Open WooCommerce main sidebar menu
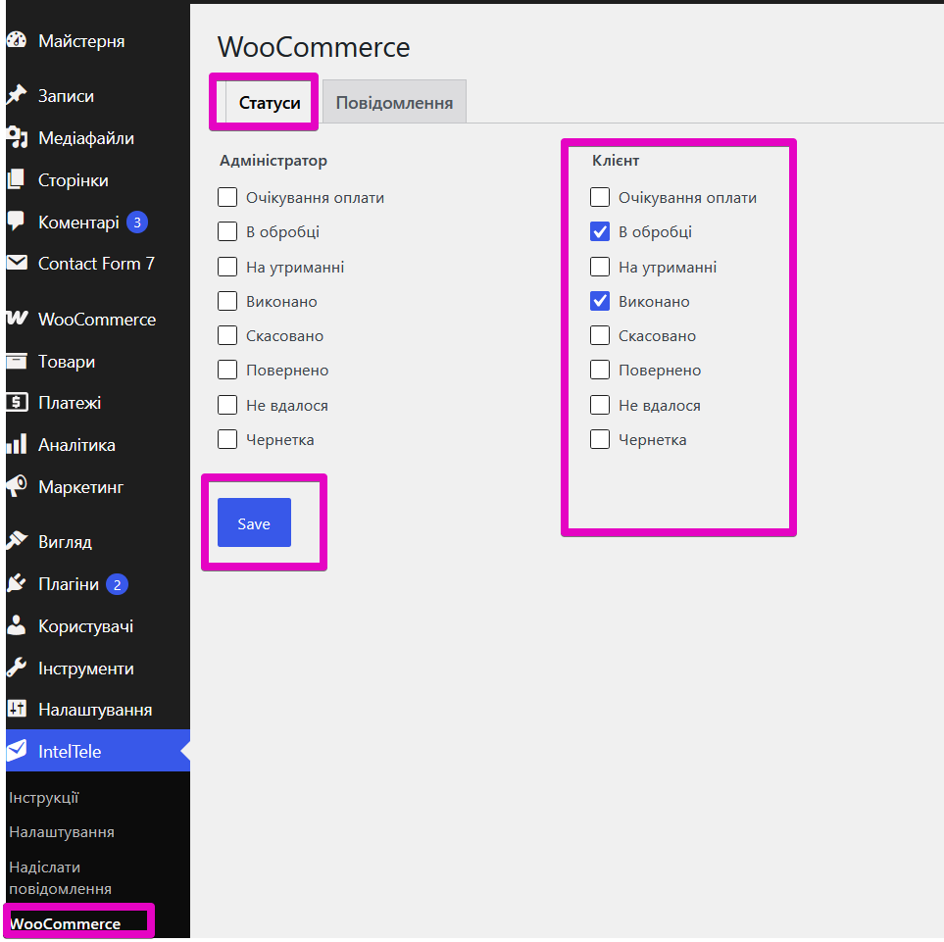Screen dimensions: 944x942 (98, 319)
